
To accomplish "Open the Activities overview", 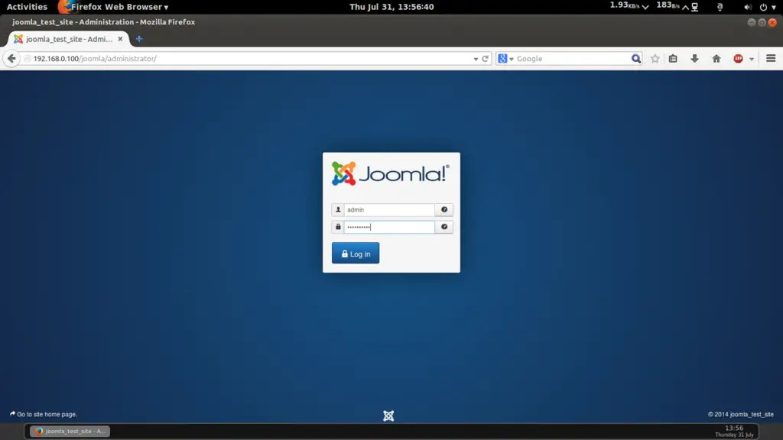I will 27,6.
